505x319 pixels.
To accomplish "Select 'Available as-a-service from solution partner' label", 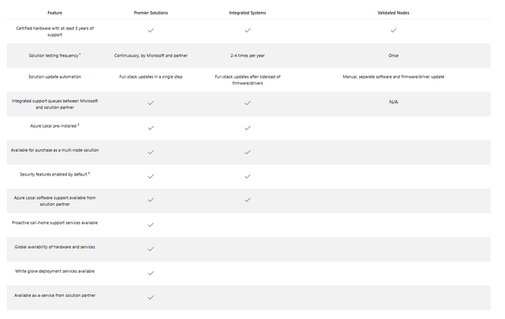I will pyautogui.click(x=55, y=295).
